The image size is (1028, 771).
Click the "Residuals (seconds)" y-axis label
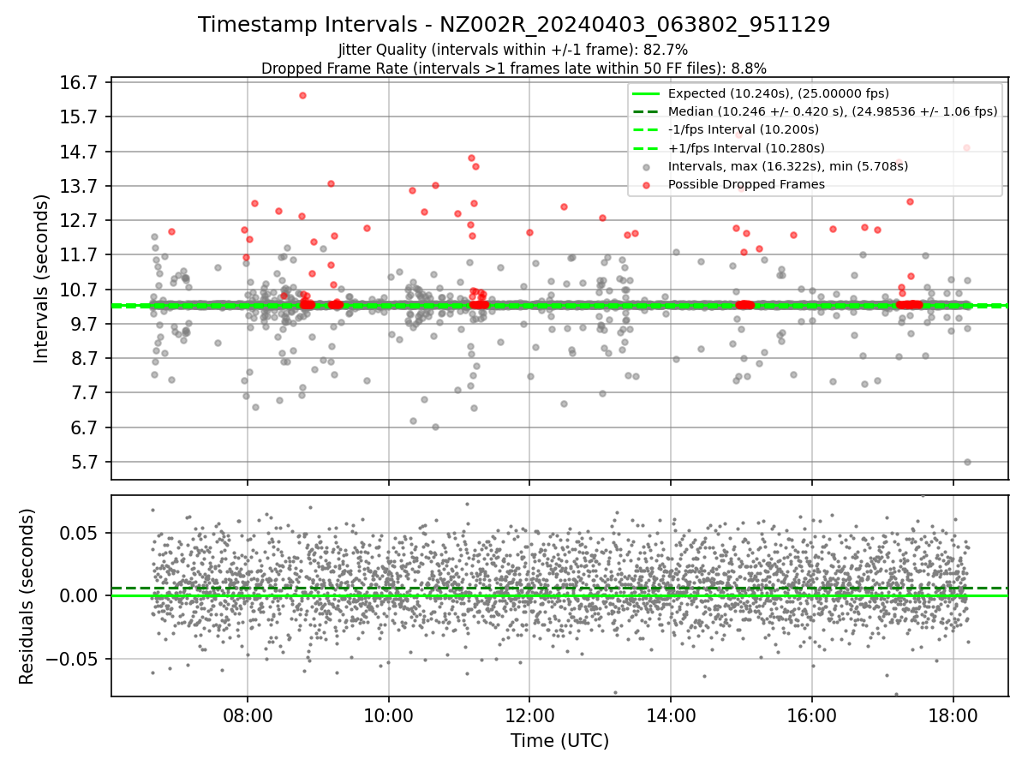coord(27,596)
